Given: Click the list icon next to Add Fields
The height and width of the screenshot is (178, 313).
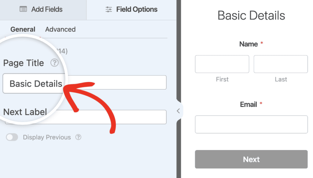Looking at the screenshot, I should point(23,9).
